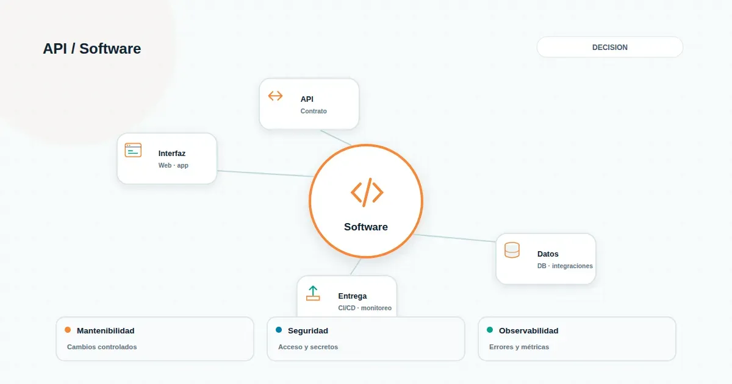This screenshot has width=732, height=384.
Task: Select the Mantenibilidad card
Action: click(155, 339)
